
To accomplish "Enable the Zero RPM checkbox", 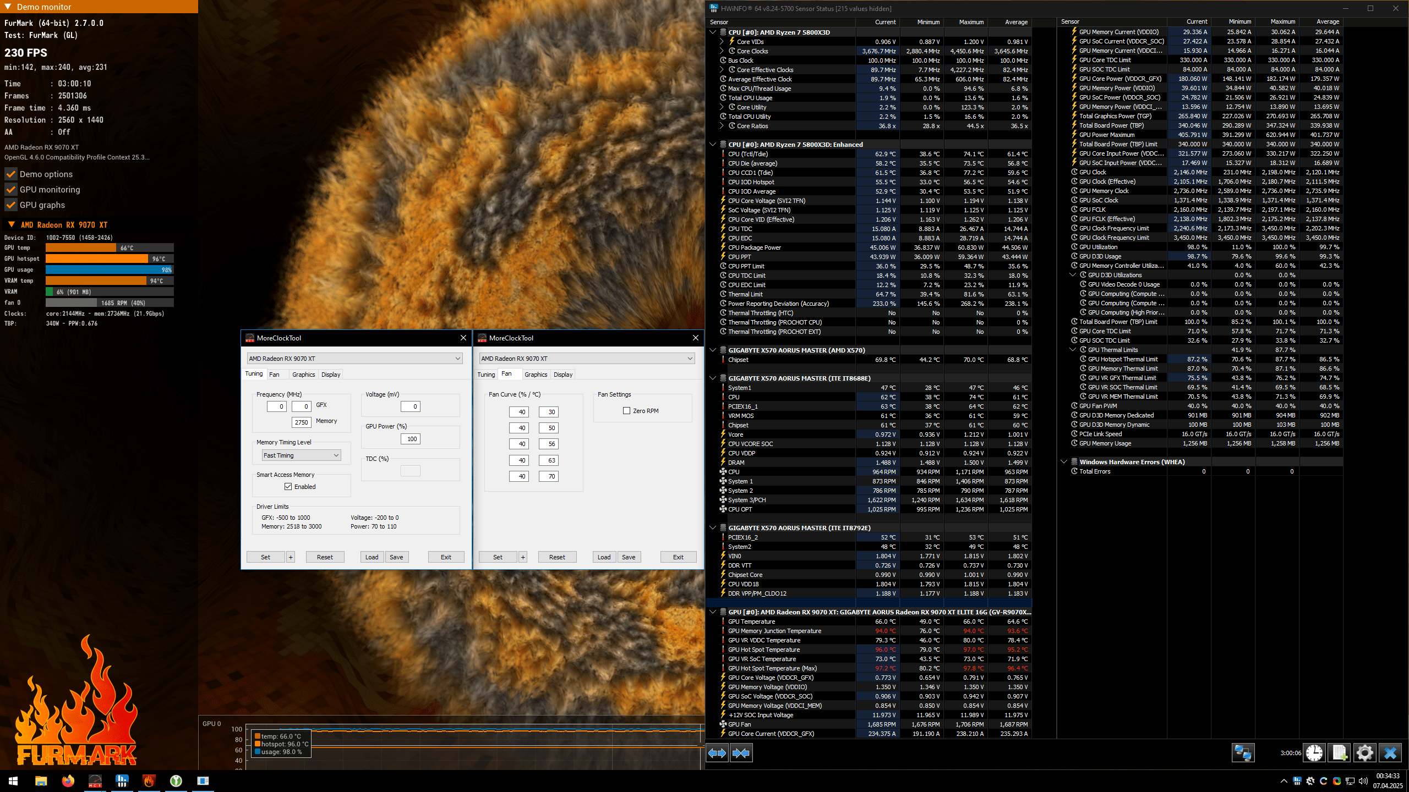I will click(x=626, y=411).
